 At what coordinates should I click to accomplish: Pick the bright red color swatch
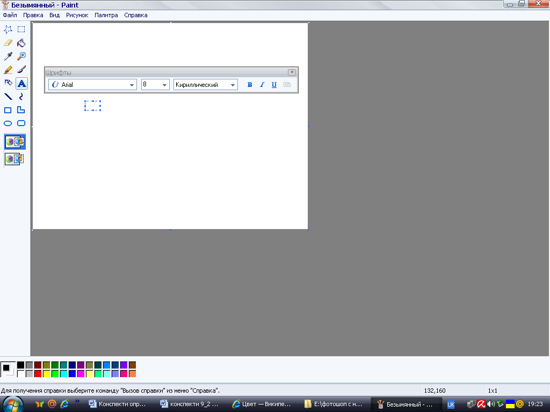click(x=38, y=374)
